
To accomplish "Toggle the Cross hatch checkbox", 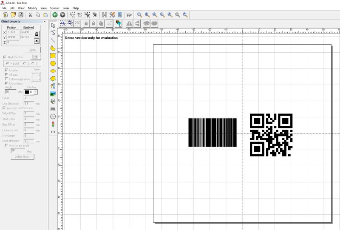I will tap(6, 83).
